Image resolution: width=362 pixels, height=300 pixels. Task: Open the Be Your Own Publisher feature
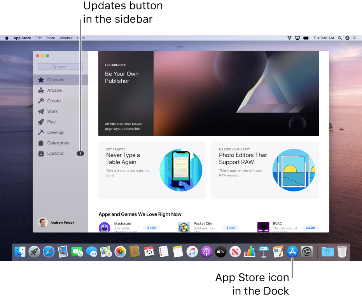pyautogui.click(x=208, y=93)
